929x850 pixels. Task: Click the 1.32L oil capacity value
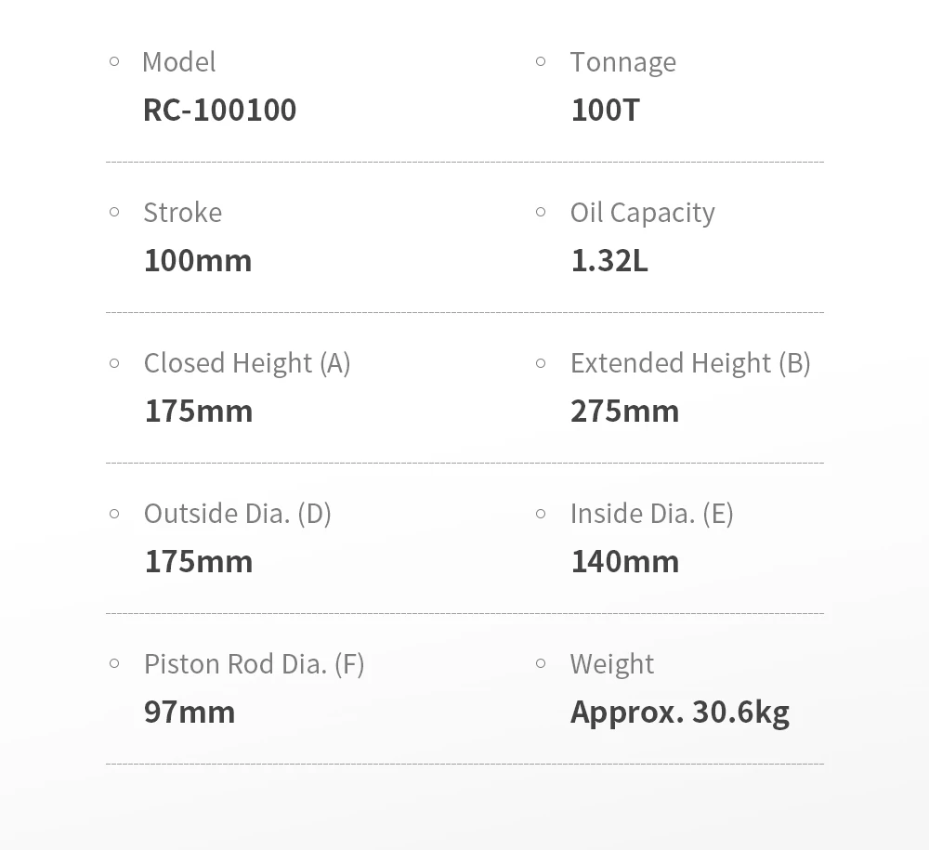click(608, 260)
